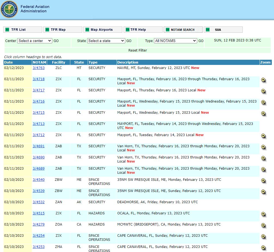Open NOTAM 3/4254 link

[39, 236]
